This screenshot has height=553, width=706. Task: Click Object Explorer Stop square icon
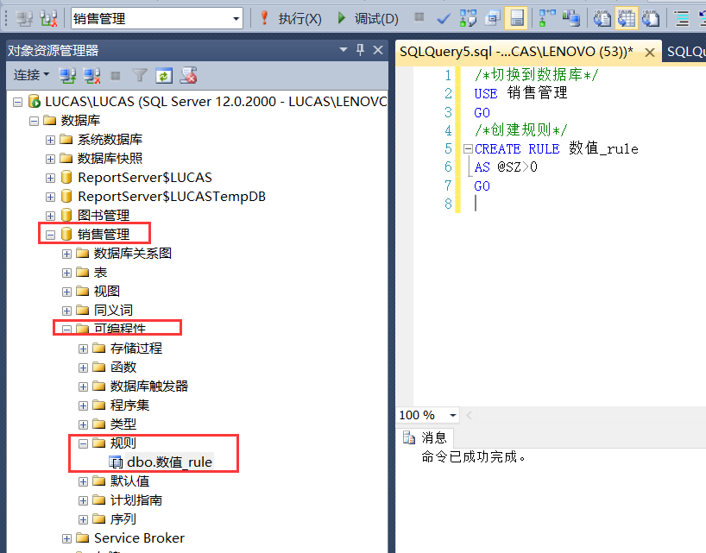[x=116, y=76]
